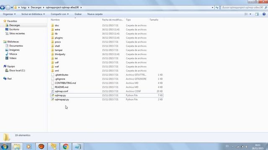The height and width of the screenshot is (150, 268).
Task: Open Vídeos library
Action: pos(13,58)
